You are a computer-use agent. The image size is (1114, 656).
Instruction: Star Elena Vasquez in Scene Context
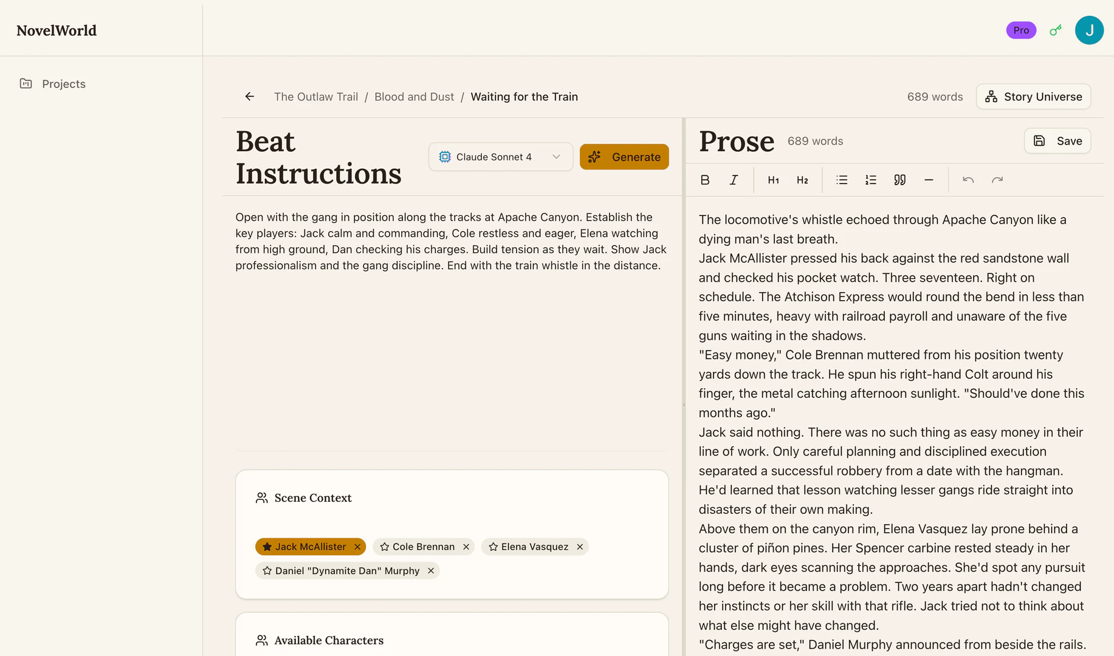[493, 547]
